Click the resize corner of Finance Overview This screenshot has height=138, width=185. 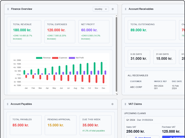(116, 94)
